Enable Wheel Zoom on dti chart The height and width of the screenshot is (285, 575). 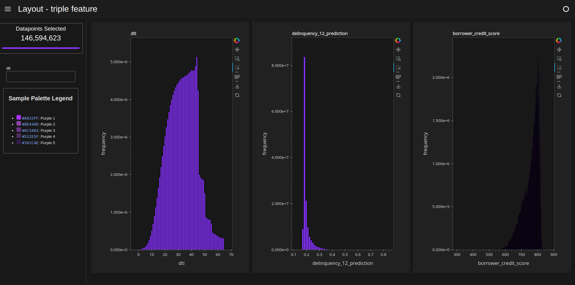[237, 77]
